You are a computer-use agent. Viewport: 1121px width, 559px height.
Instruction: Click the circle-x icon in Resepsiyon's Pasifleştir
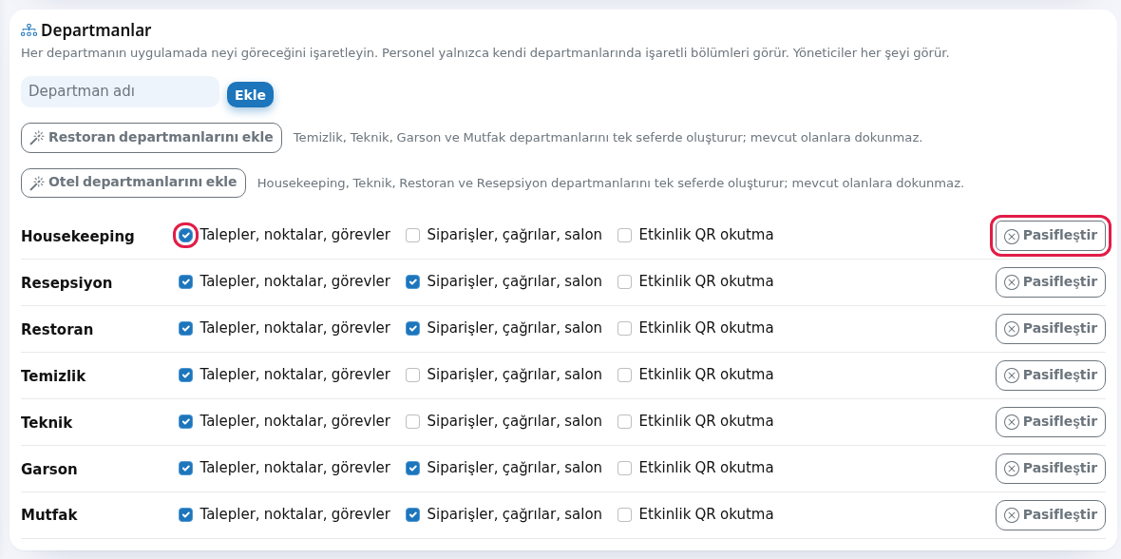click(x=1012, y=282)
